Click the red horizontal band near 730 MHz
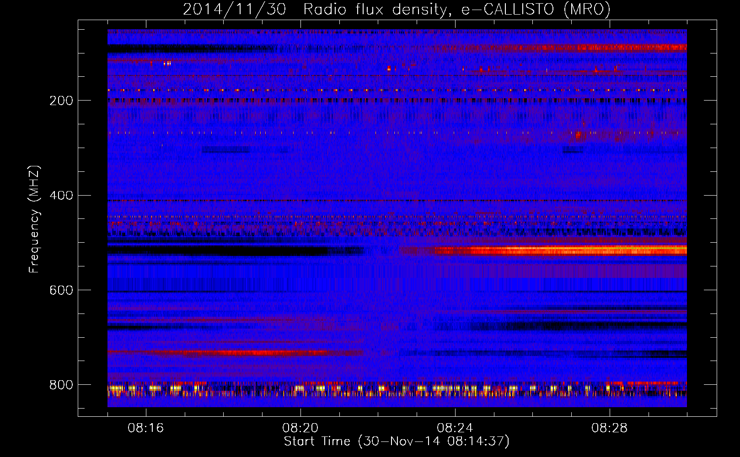Screen dimensions: 740x457 pyautogui.click(x=236, y=352)
